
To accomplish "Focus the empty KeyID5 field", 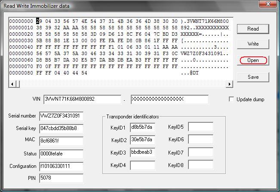I will point(201,127).
